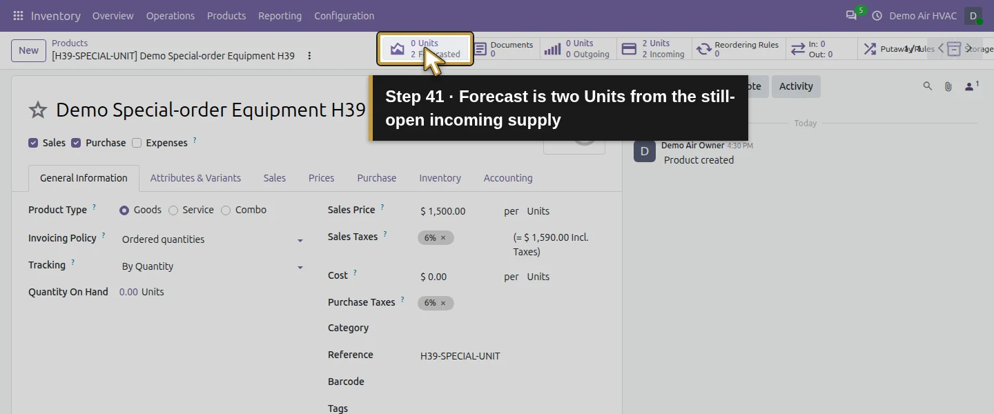
Task: Open the Documents stat button
Action: pyautogui.click(x=505, y=49)
